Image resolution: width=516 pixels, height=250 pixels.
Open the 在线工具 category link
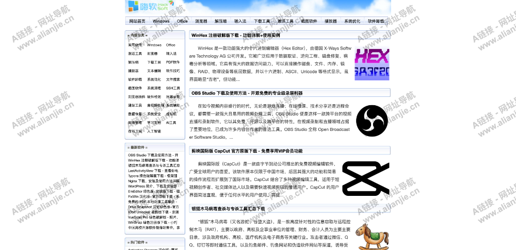point(135,131)
